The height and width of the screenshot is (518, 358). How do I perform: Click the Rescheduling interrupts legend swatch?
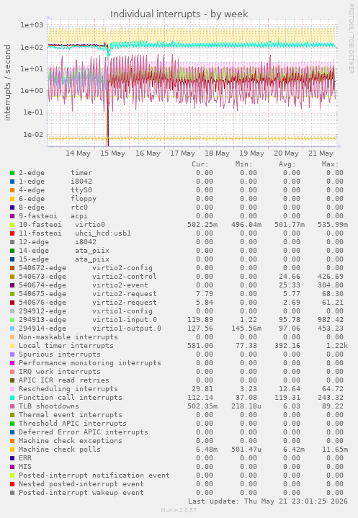[12, 389]
